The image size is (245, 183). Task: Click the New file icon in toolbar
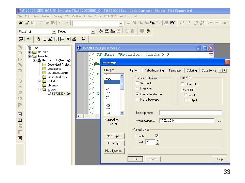pyautogui.click(x=20, y=23)
